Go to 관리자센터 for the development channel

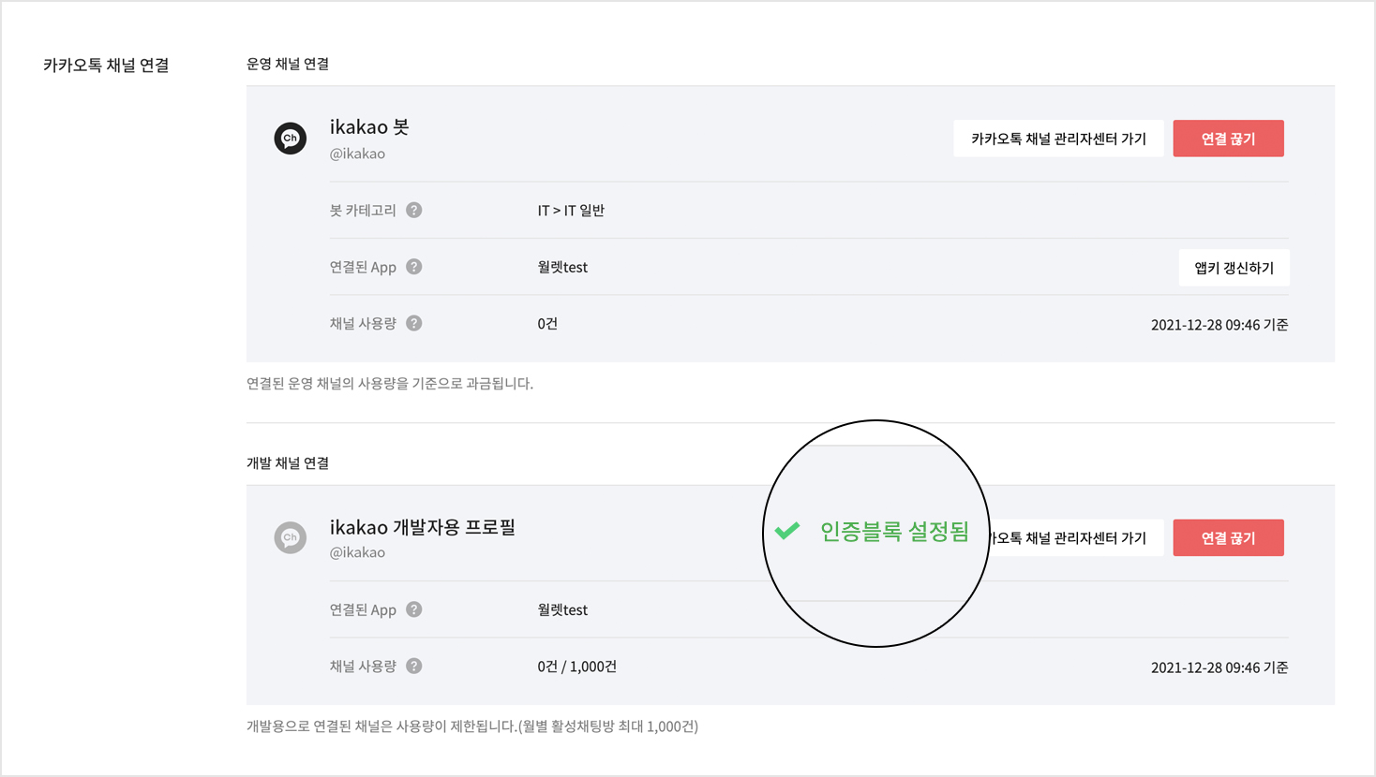(1073, 538)
